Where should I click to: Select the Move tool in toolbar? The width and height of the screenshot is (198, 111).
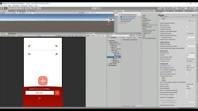click(6, 8)
